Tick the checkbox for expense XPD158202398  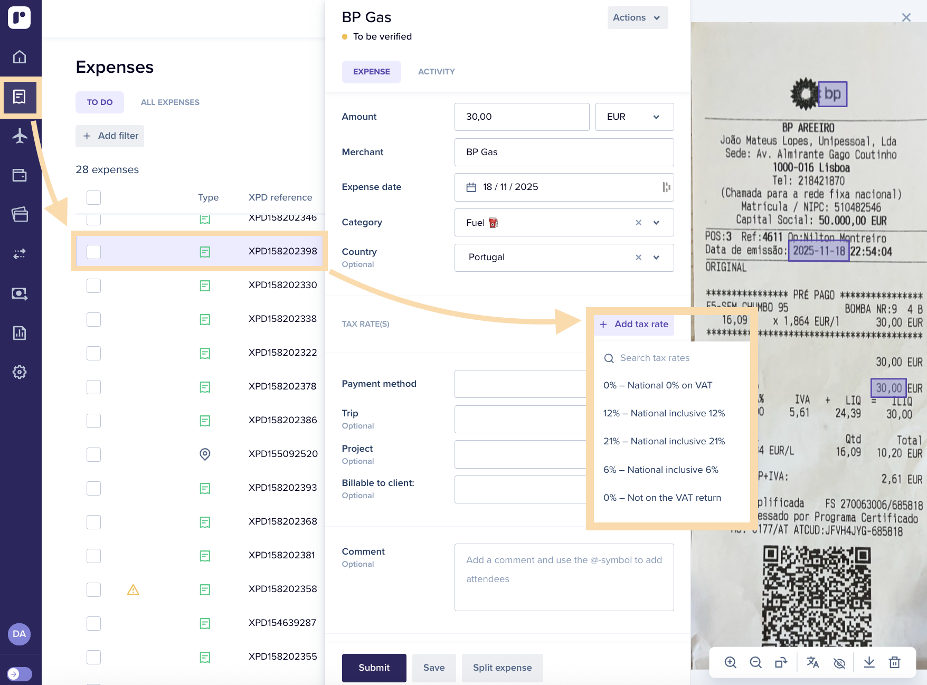click(x=94, y=252)
